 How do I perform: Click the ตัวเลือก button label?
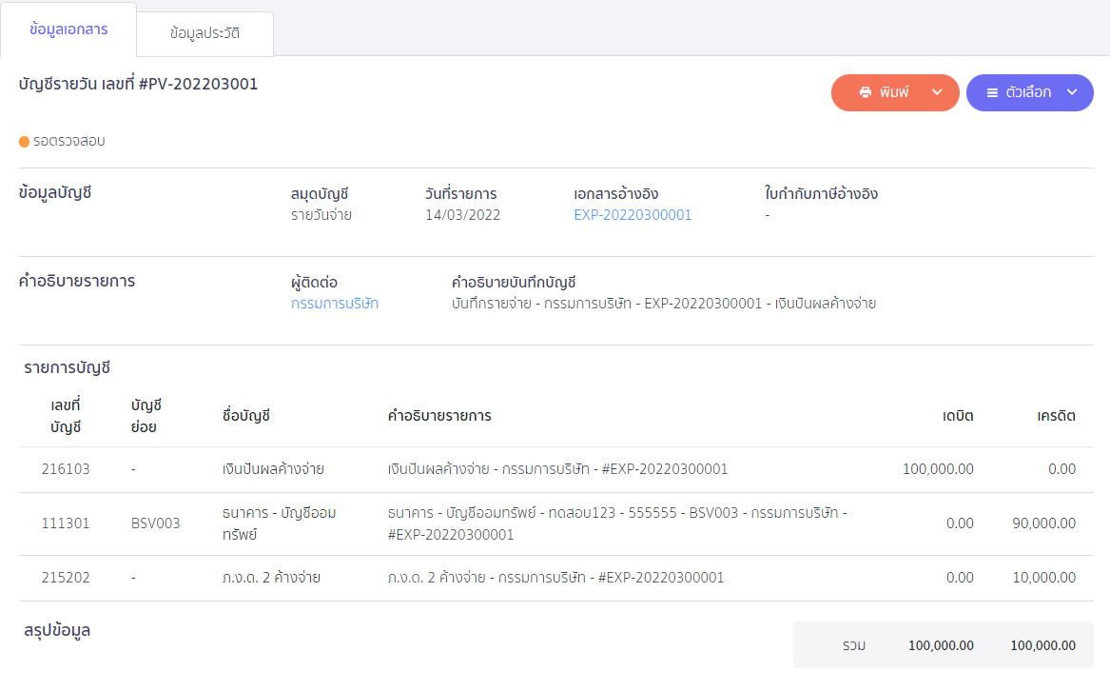click(1028, 92)
